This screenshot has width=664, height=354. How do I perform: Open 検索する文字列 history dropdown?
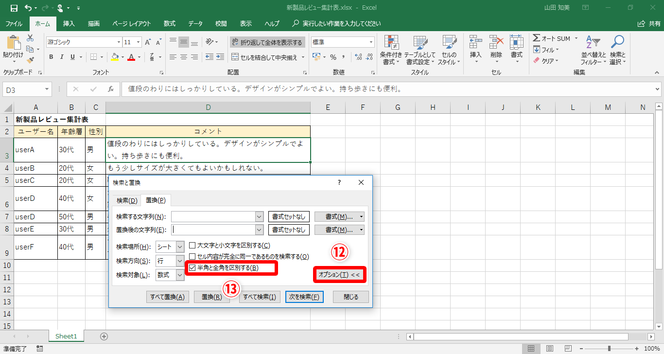pyautogui.click(x=259, y=216)
